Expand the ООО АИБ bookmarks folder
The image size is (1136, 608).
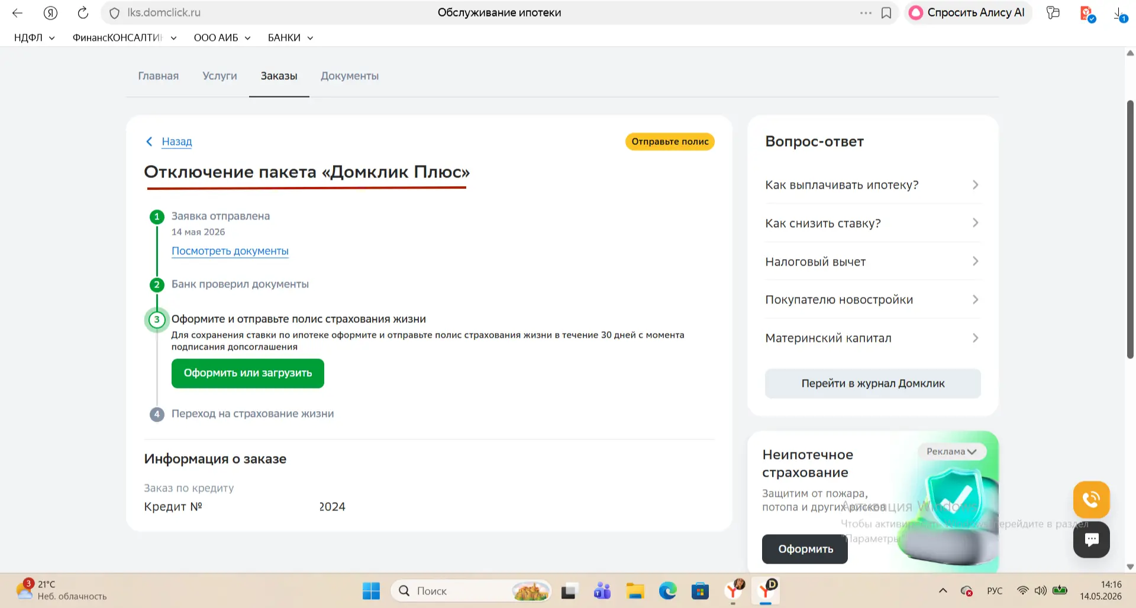click(x=222, y=38)
